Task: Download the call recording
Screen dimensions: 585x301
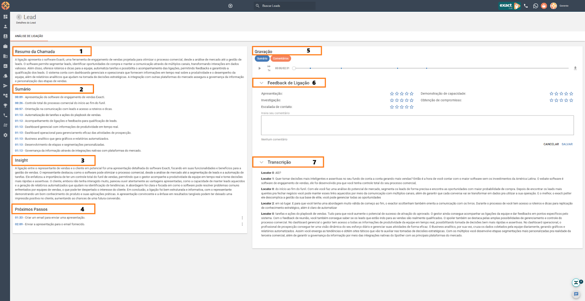Action: [575, 68]
